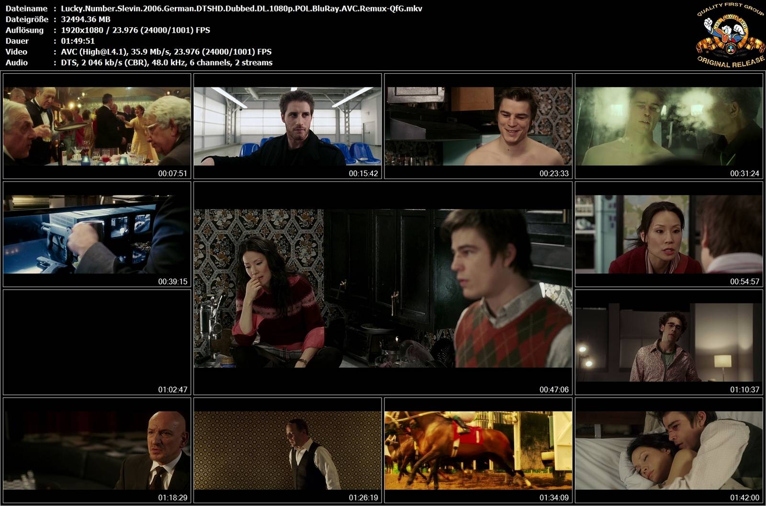Open the surveillance monitors thumbnail
The width and height of the screenshot is (766, 506).
pyautogui.click(x=97, y=235)
